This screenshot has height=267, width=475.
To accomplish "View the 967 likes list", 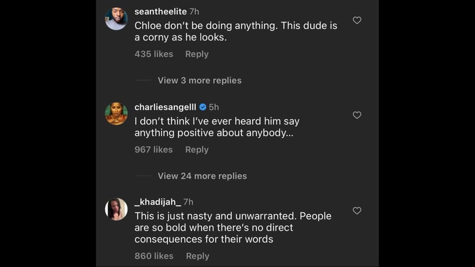I will click(153, 150).
